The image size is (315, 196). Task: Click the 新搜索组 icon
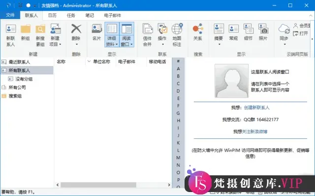coord(40,29)
